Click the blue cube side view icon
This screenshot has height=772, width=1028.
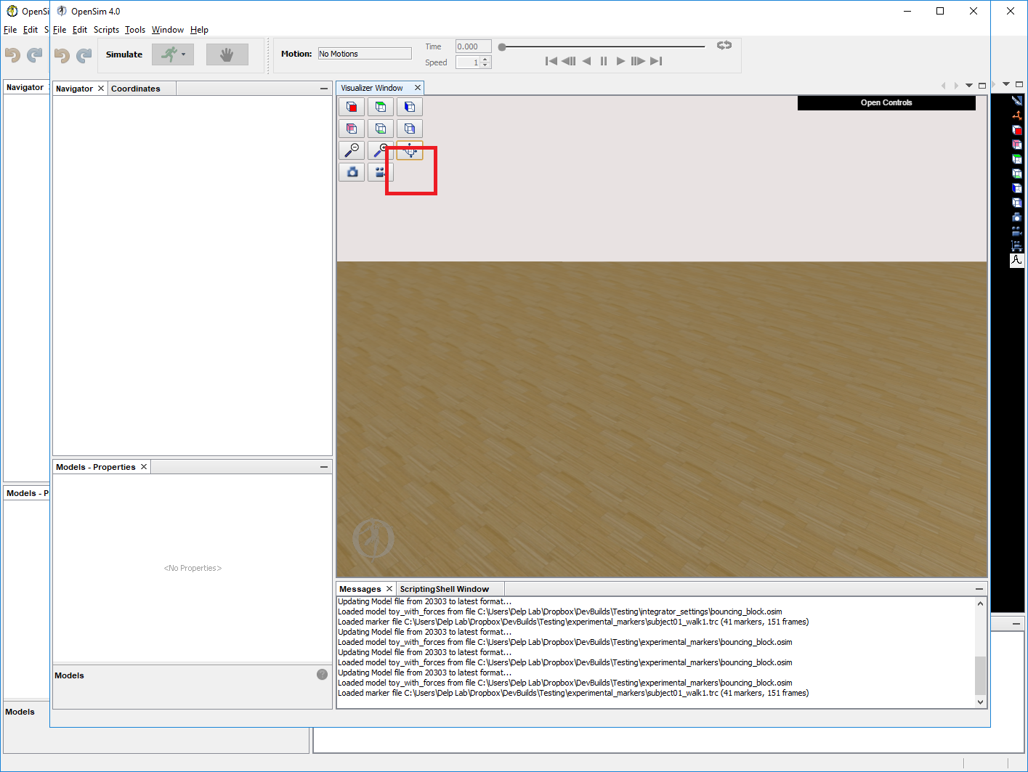410,107
